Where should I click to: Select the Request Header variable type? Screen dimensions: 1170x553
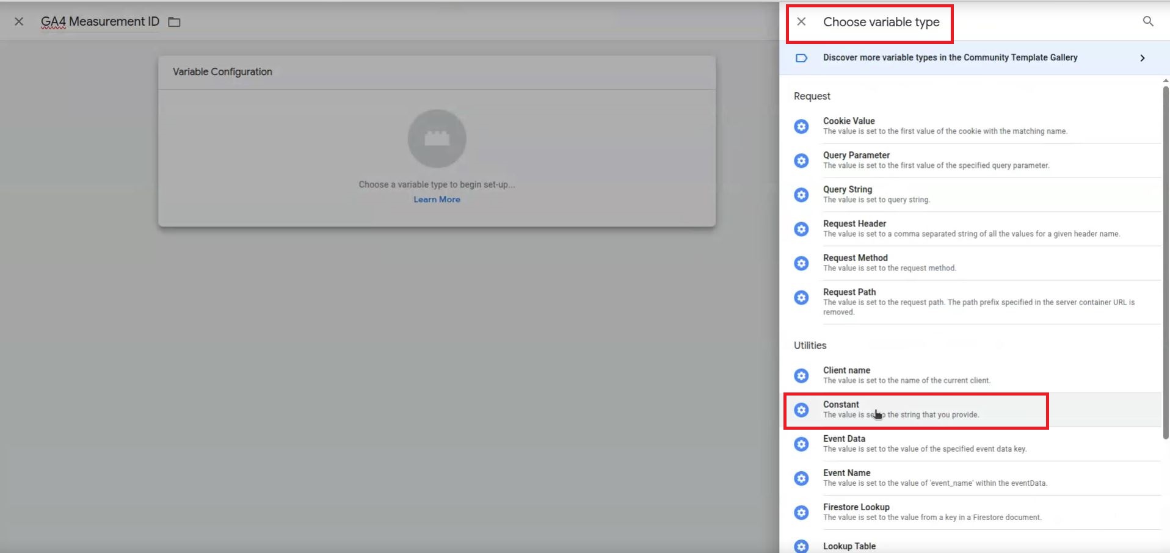tap(976, 229)
